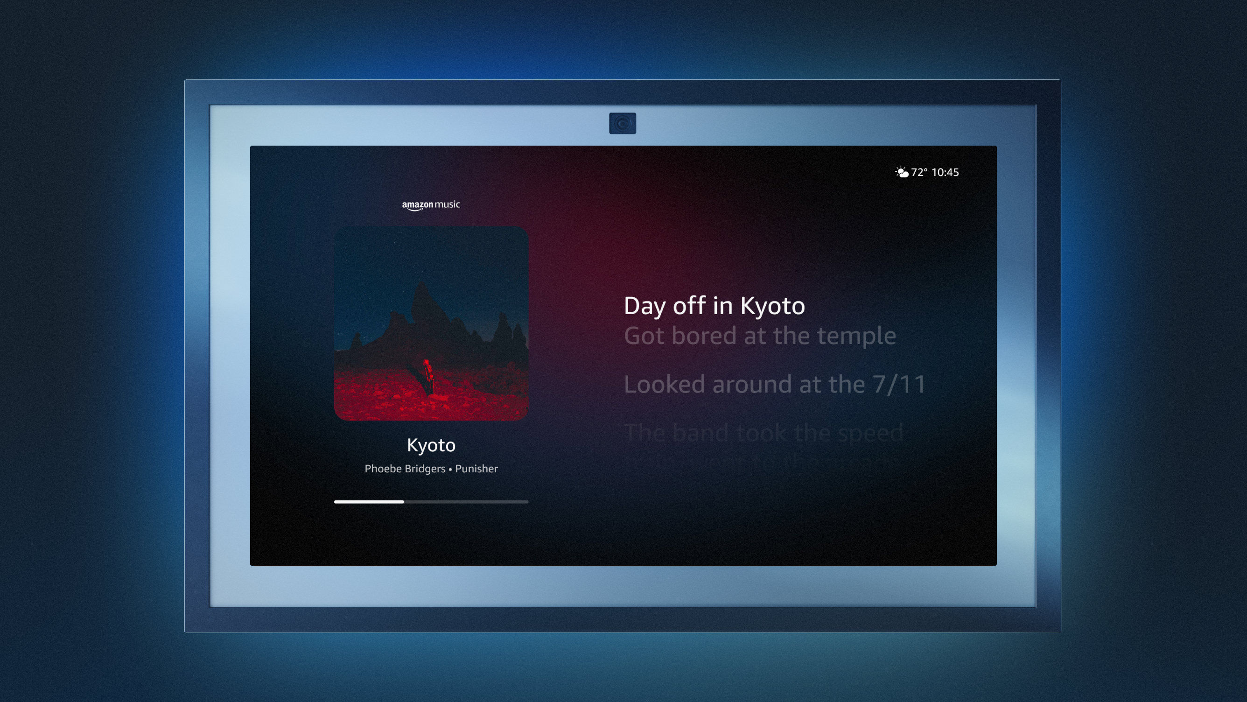Open artist Phoebe Bridgers
Screen dimensions: 1247x702
tap(405, 469)
